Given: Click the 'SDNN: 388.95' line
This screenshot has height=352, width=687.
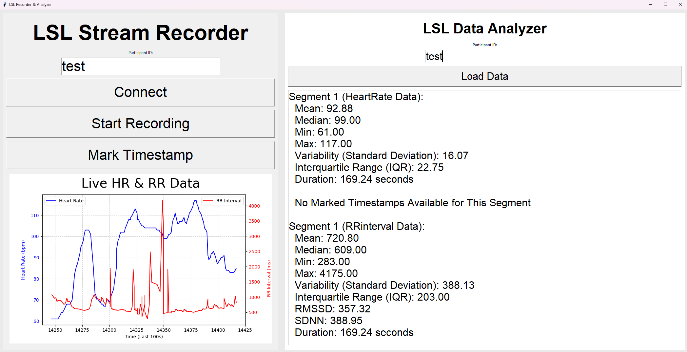Looking at the screenshot, I should coord(329,321).
